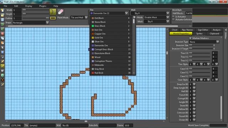228x128 pixels.
Task: Open the Help menu
Action: click(56, 6)
